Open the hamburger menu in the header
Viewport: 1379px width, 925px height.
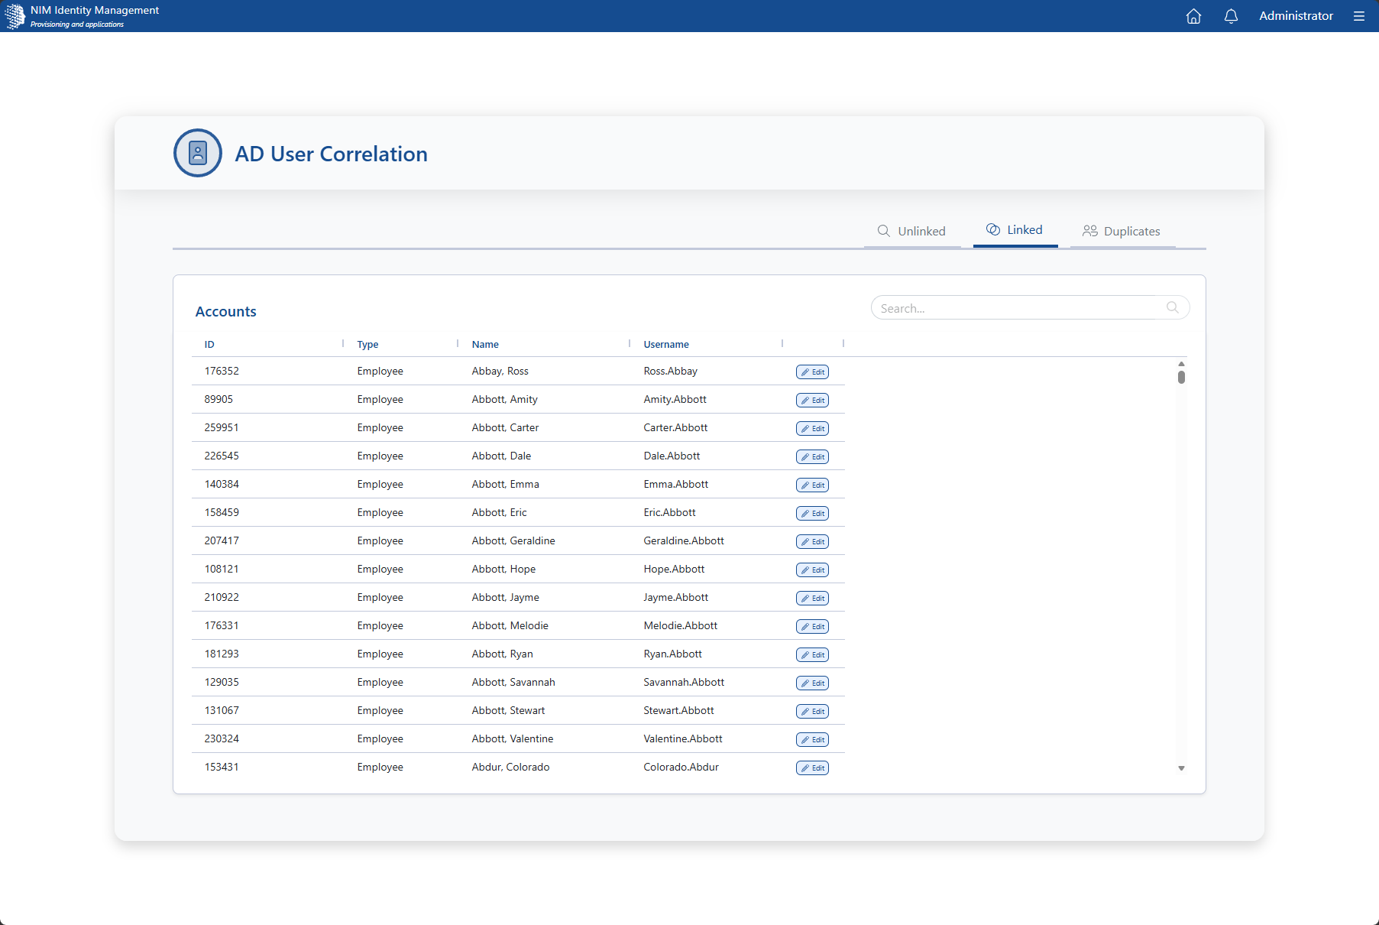[1358, 16]
